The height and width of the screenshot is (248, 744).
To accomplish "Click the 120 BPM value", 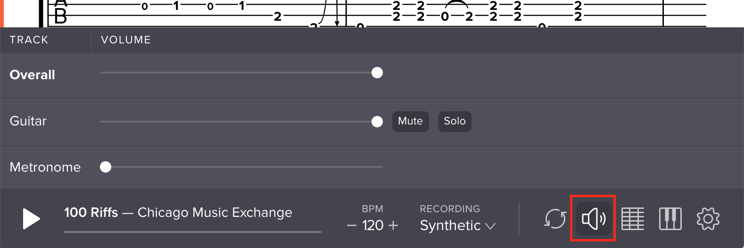I will click(x=372, y=226).
